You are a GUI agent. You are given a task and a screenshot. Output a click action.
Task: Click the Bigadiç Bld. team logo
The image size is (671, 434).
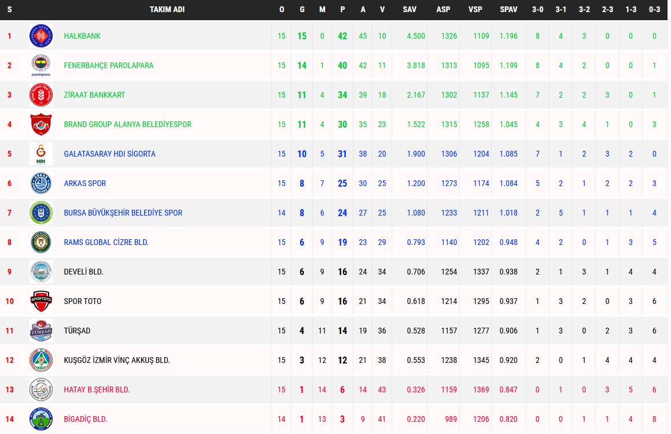tap(41, 419)
